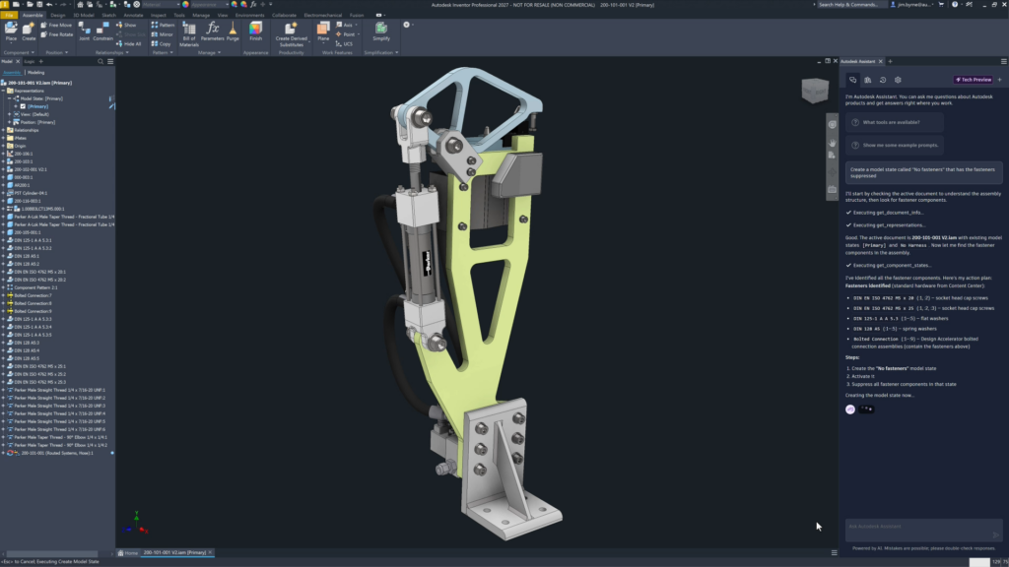Click the Save icon in quick access toolbar
The height and width of the screenshot is (567, 1009).
(39, 5)
